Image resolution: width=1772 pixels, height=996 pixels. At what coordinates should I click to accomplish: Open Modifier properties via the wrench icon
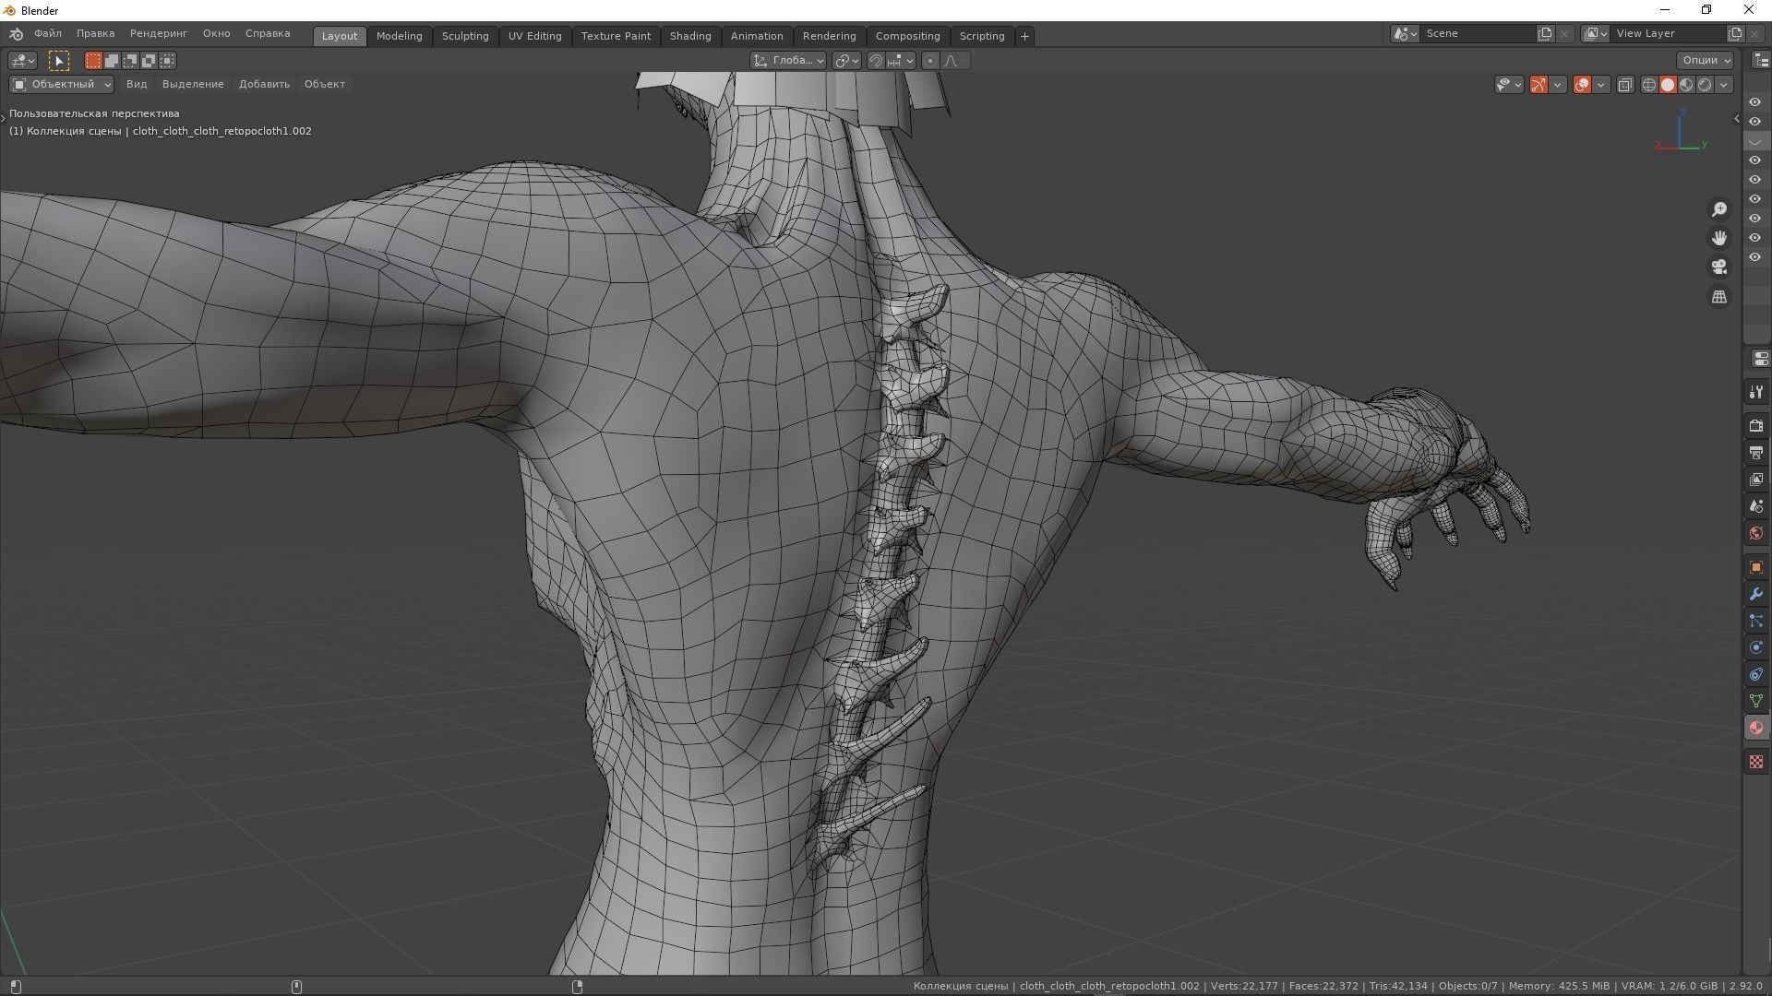tap(1755, 594)
